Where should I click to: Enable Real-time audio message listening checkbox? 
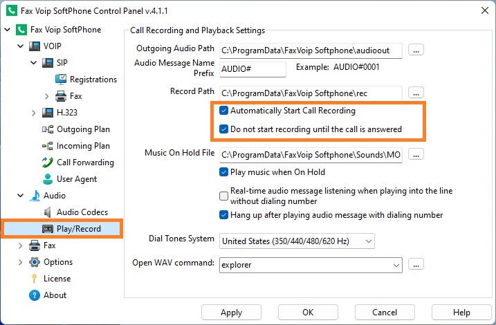coord(223,196)
